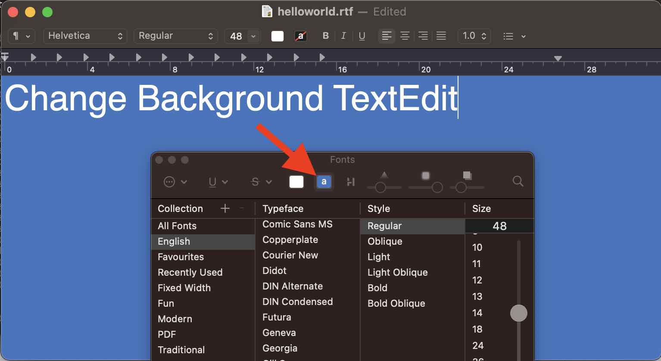Underline the selected text

coord(362,36)
